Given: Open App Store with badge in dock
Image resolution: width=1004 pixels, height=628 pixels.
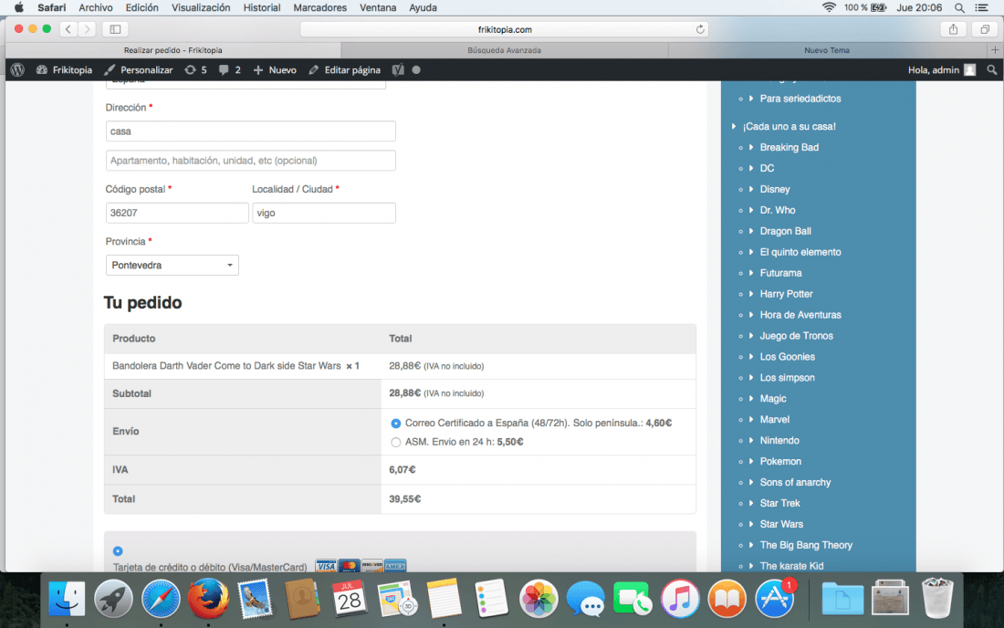Looking at the screenshot, I should [x=775, y=599].
